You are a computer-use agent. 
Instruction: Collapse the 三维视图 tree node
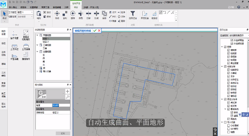point(37,45)
